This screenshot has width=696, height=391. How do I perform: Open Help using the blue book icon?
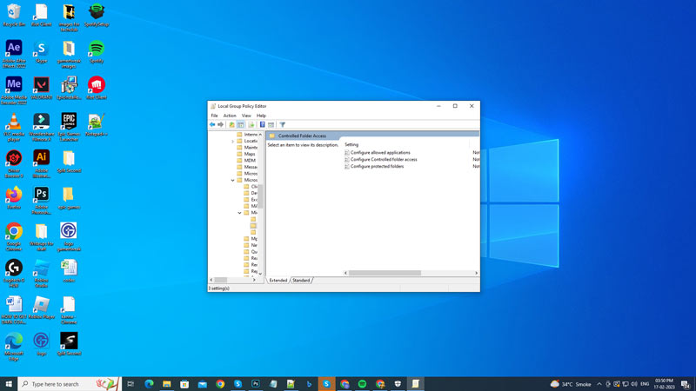point(263,125)
